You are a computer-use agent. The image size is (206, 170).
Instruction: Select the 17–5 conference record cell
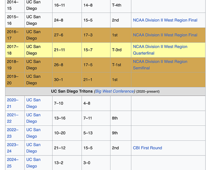point(96,65)
